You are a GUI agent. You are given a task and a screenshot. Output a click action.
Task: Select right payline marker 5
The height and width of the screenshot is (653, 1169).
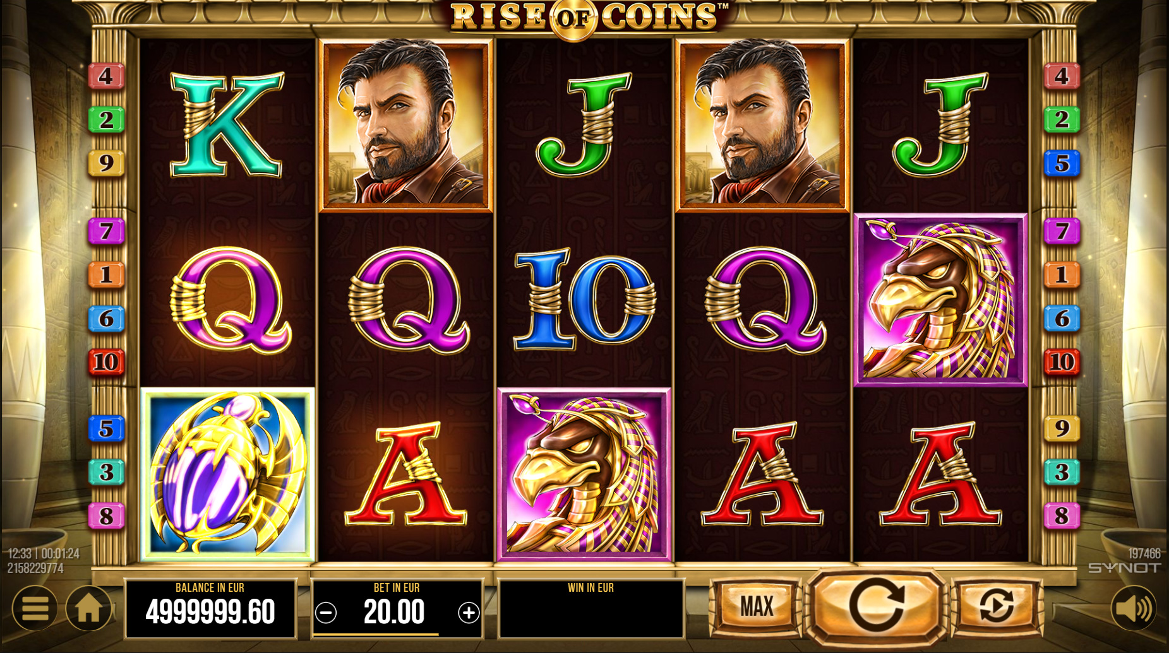click(x=1062, y=163)
